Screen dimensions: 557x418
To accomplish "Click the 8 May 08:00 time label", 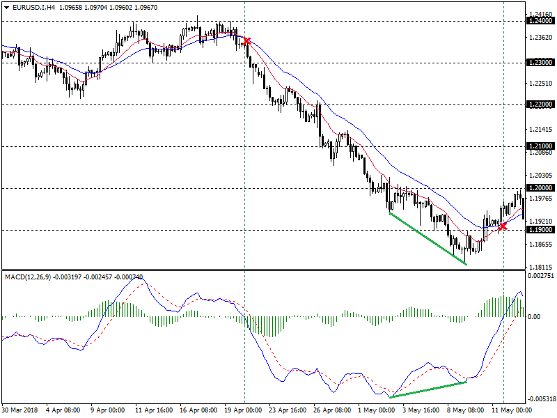I will click(x=465, y=410).
